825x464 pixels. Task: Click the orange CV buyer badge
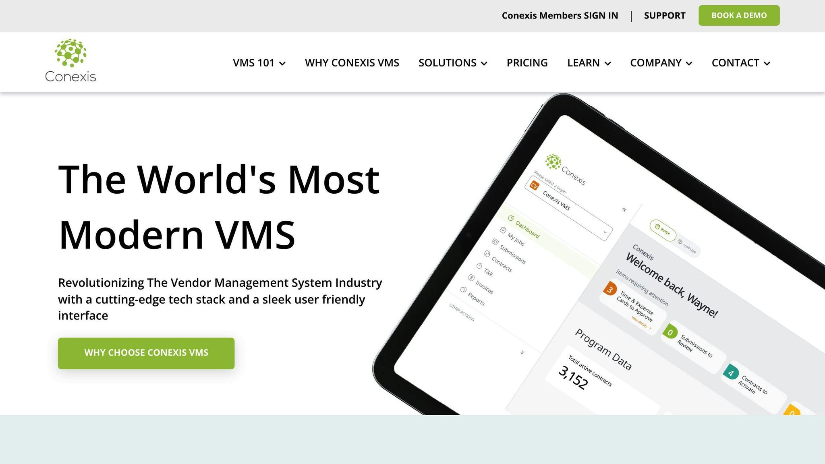[534, 186]
